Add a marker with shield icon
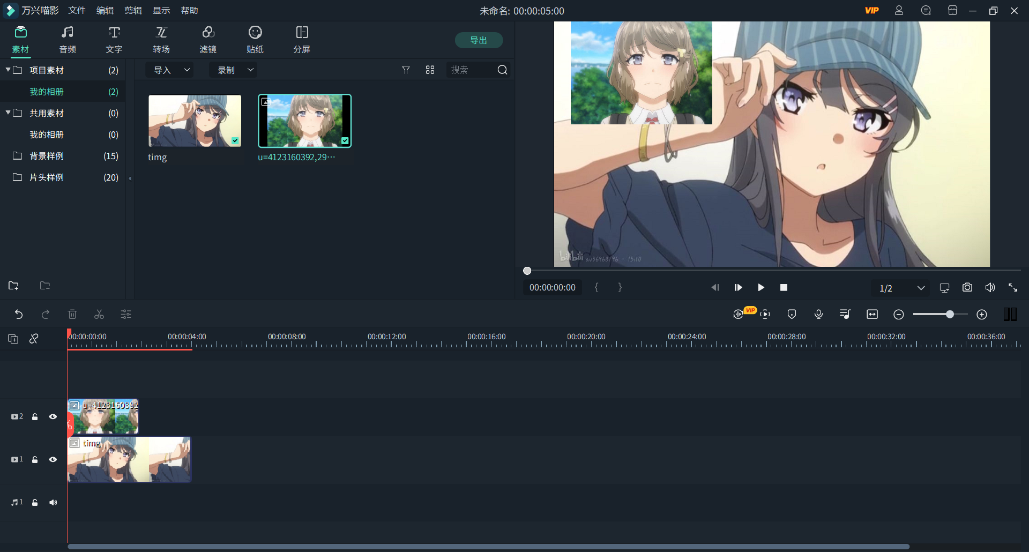 (x=792, y=315)
